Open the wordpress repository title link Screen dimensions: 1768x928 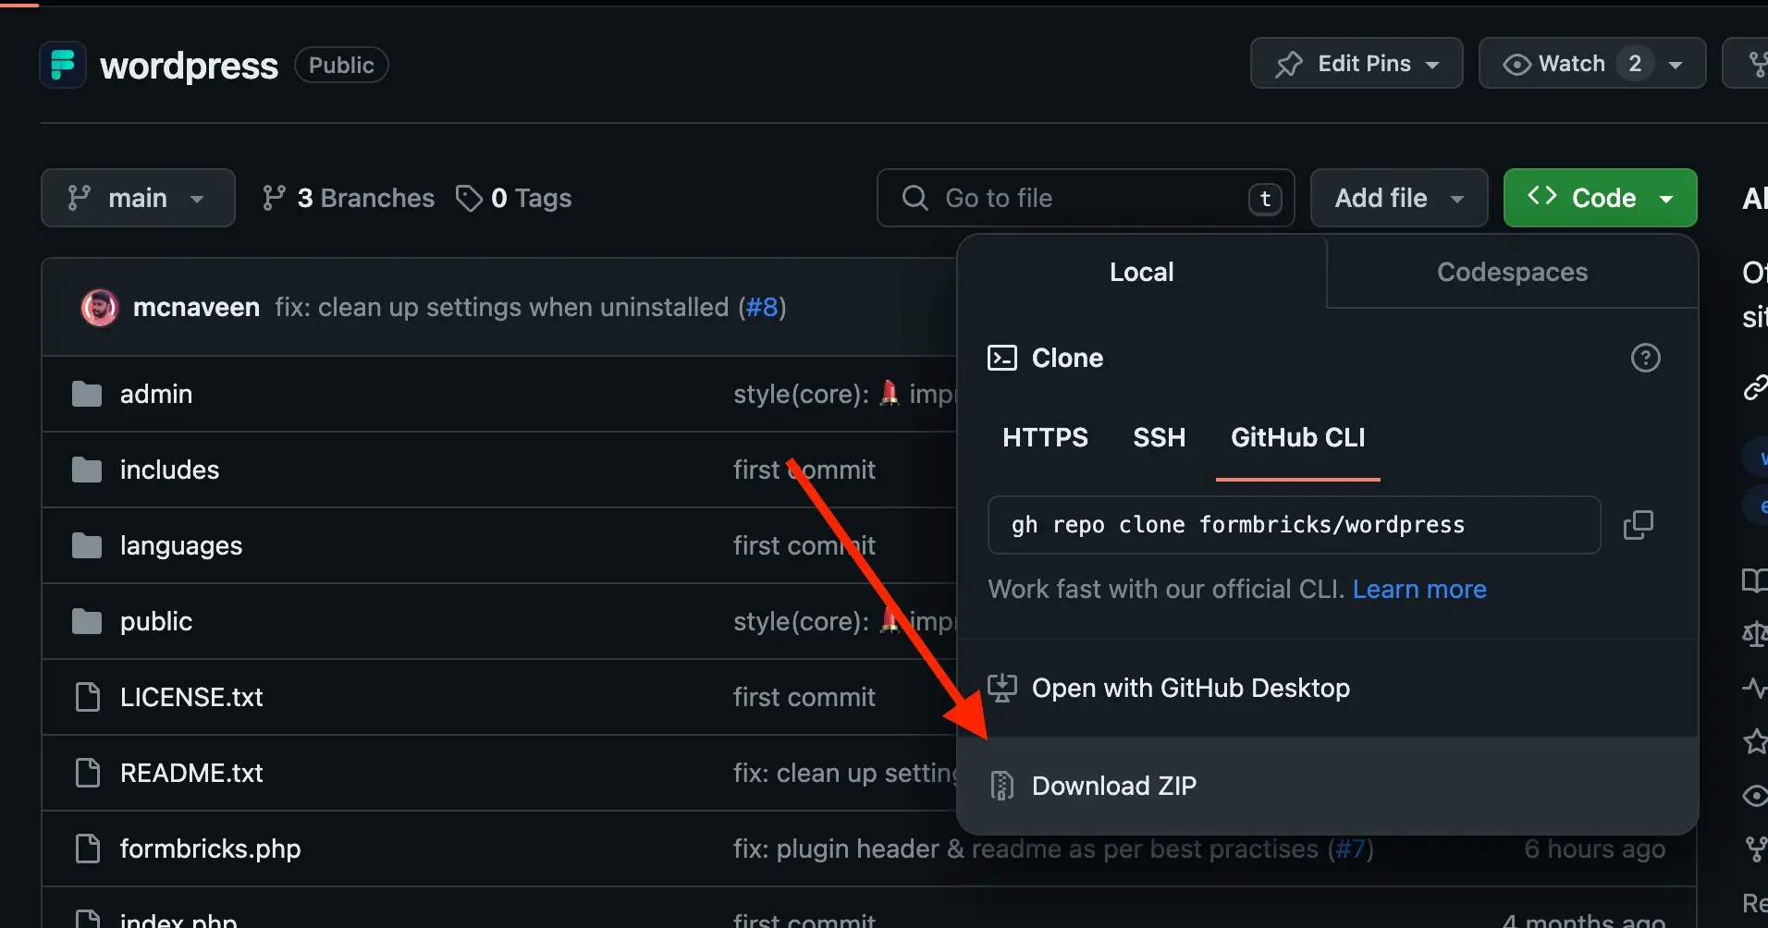189,66
